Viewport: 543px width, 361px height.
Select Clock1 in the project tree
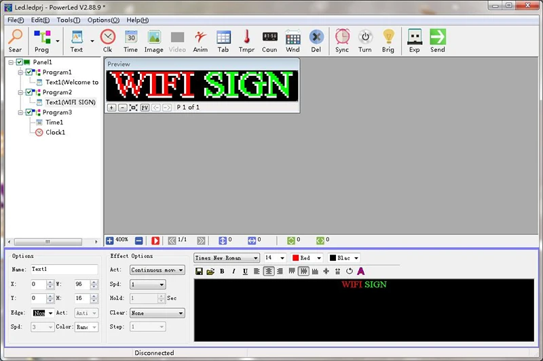pyautogui.click(x=55, y=132)
